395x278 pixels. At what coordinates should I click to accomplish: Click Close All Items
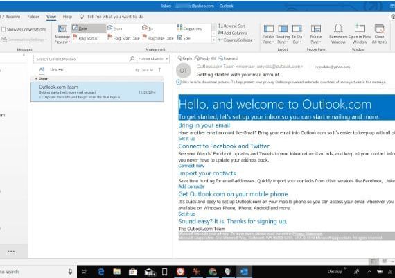point(379,34)
